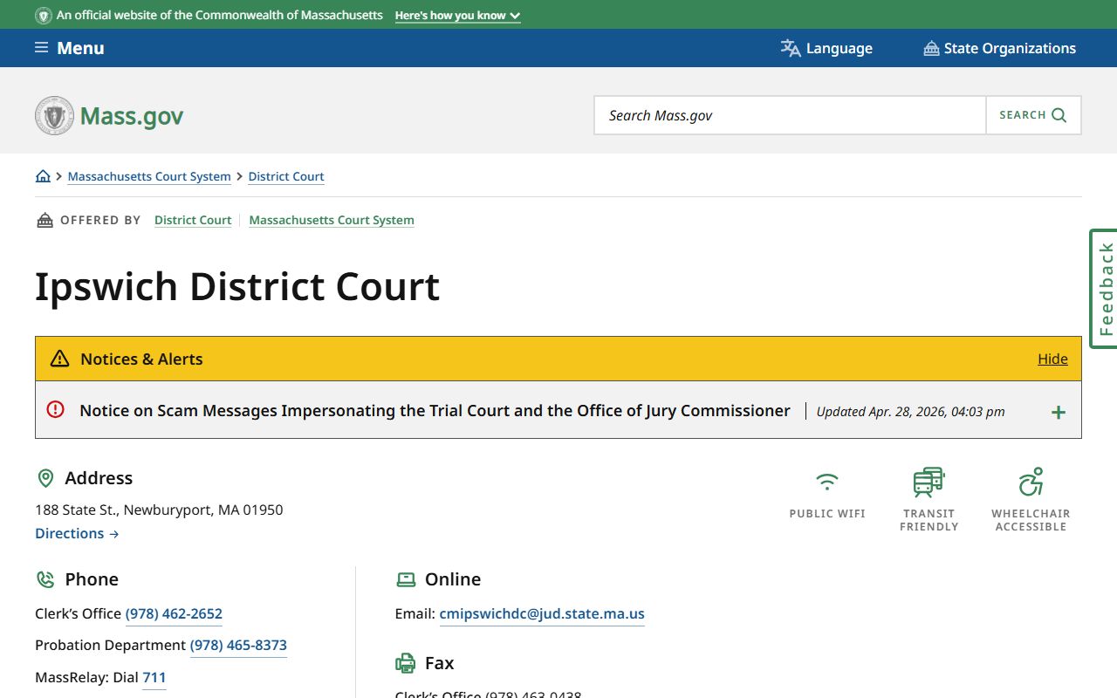Click the Fax machine icon
The height and width of the screenshot is (698, 1117).
point(406,663)
